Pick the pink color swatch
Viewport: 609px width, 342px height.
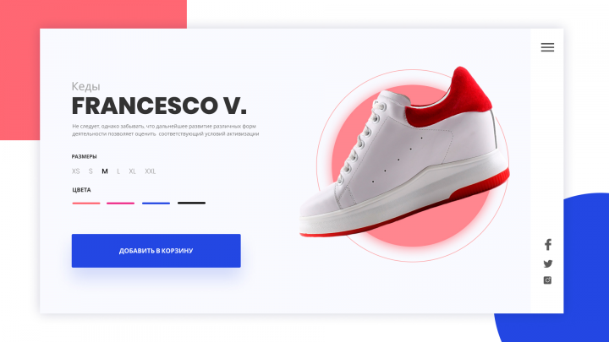[x=120, y=203]
